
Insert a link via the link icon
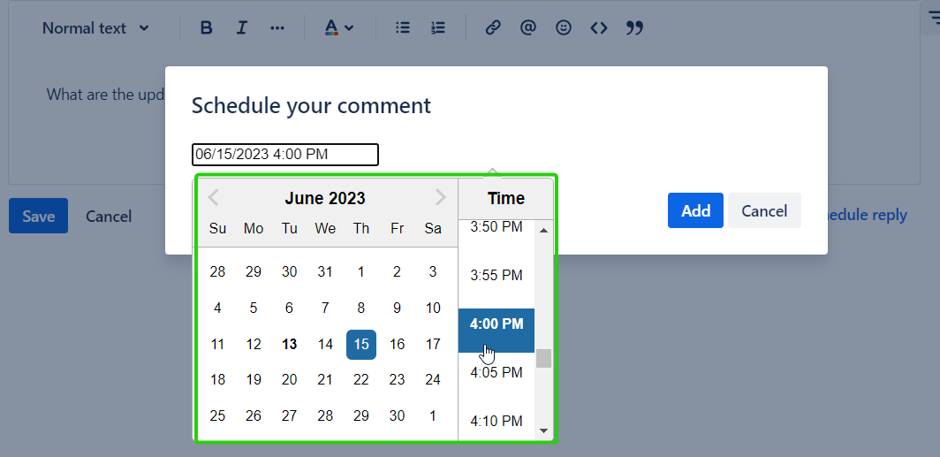[x=493, y=28]
